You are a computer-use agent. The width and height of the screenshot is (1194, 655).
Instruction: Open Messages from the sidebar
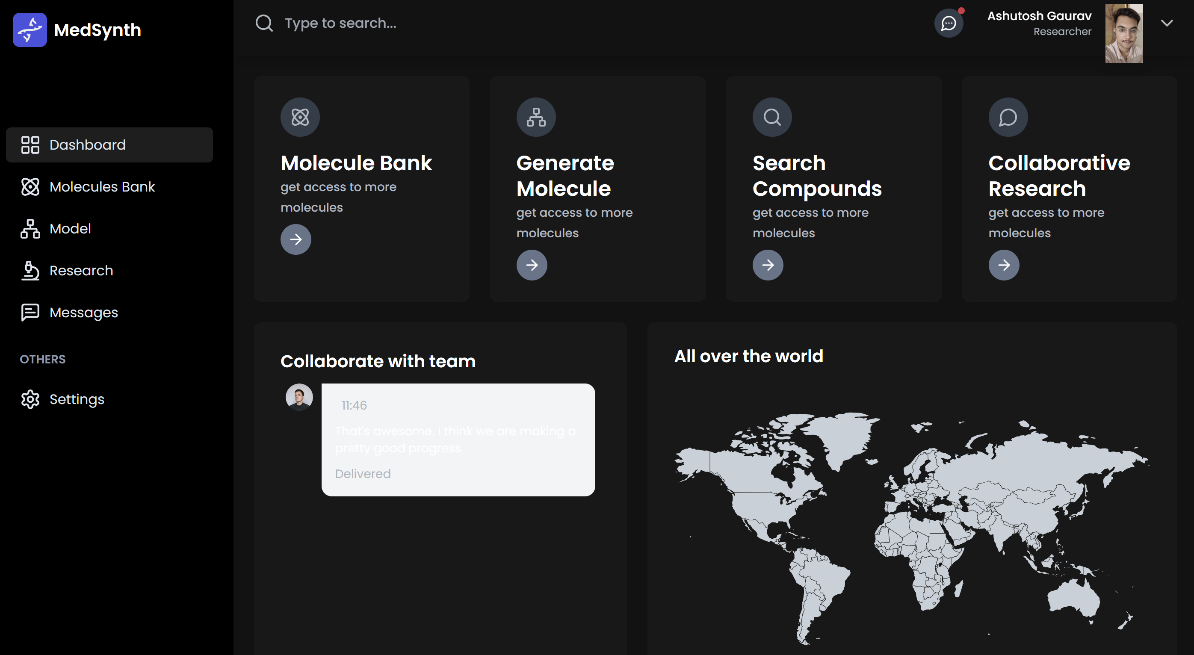(x=83, y=313)
